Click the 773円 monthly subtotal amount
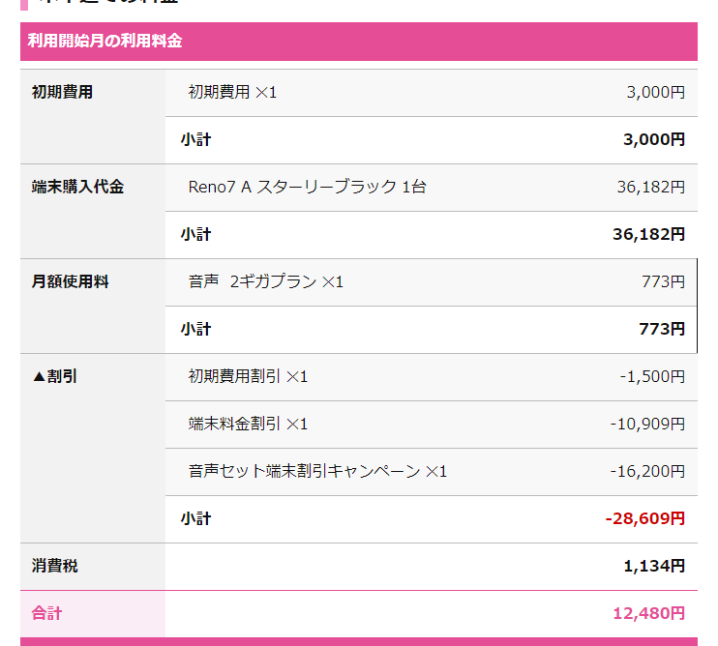Screen dimensions: 718x646 pyautogui.click(x=662, y=329)
